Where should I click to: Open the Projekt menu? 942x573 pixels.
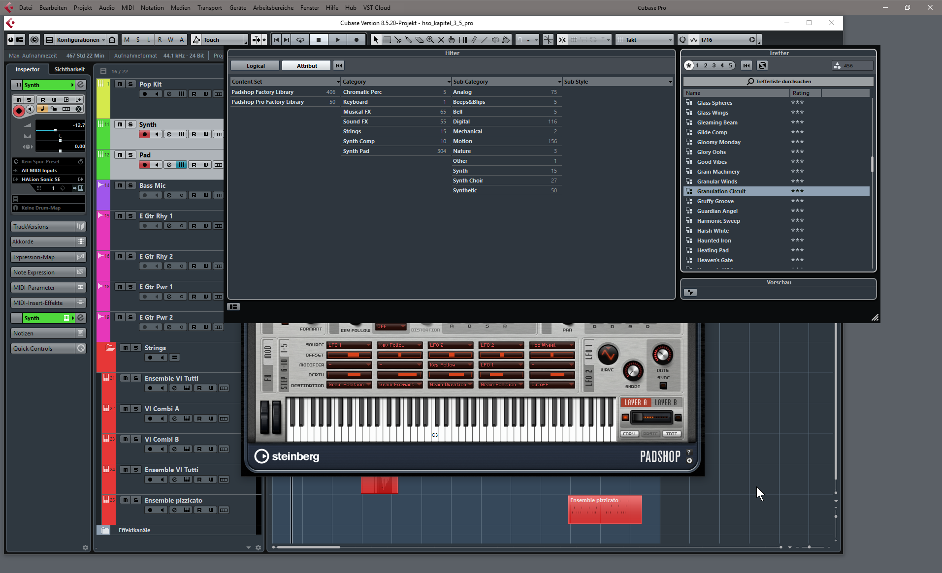click(83, 7)
